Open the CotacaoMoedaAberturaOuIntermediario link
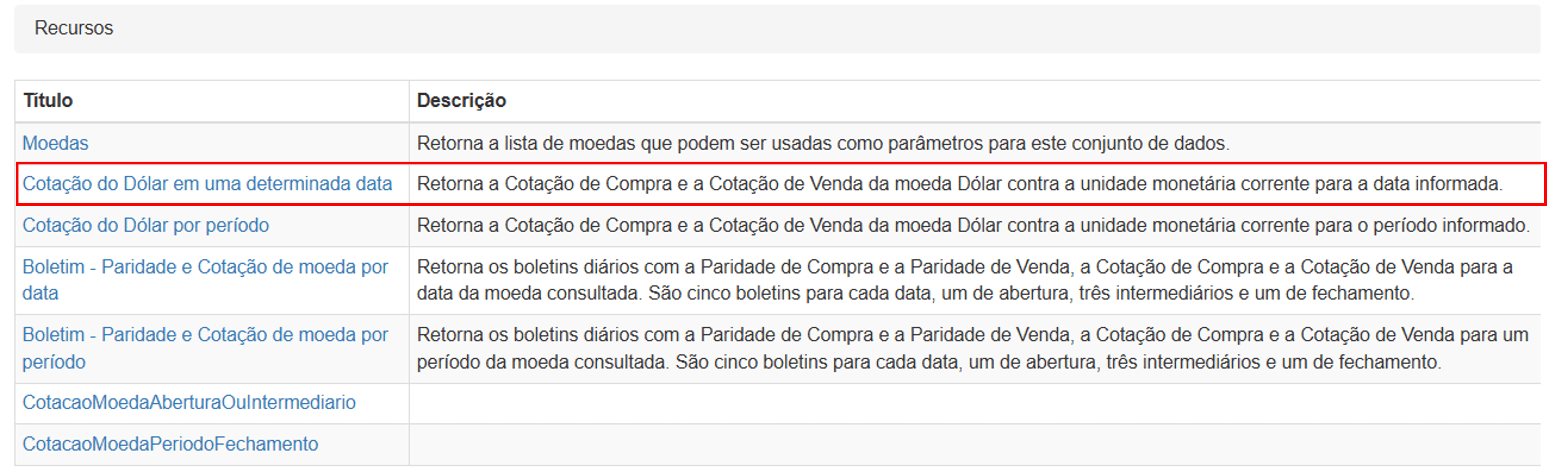 coord(189,403)
